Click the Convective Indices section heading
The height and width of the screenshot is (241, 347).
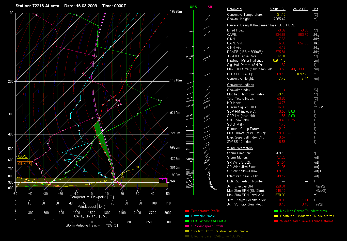pyautogui.click(x=240, y=85)
